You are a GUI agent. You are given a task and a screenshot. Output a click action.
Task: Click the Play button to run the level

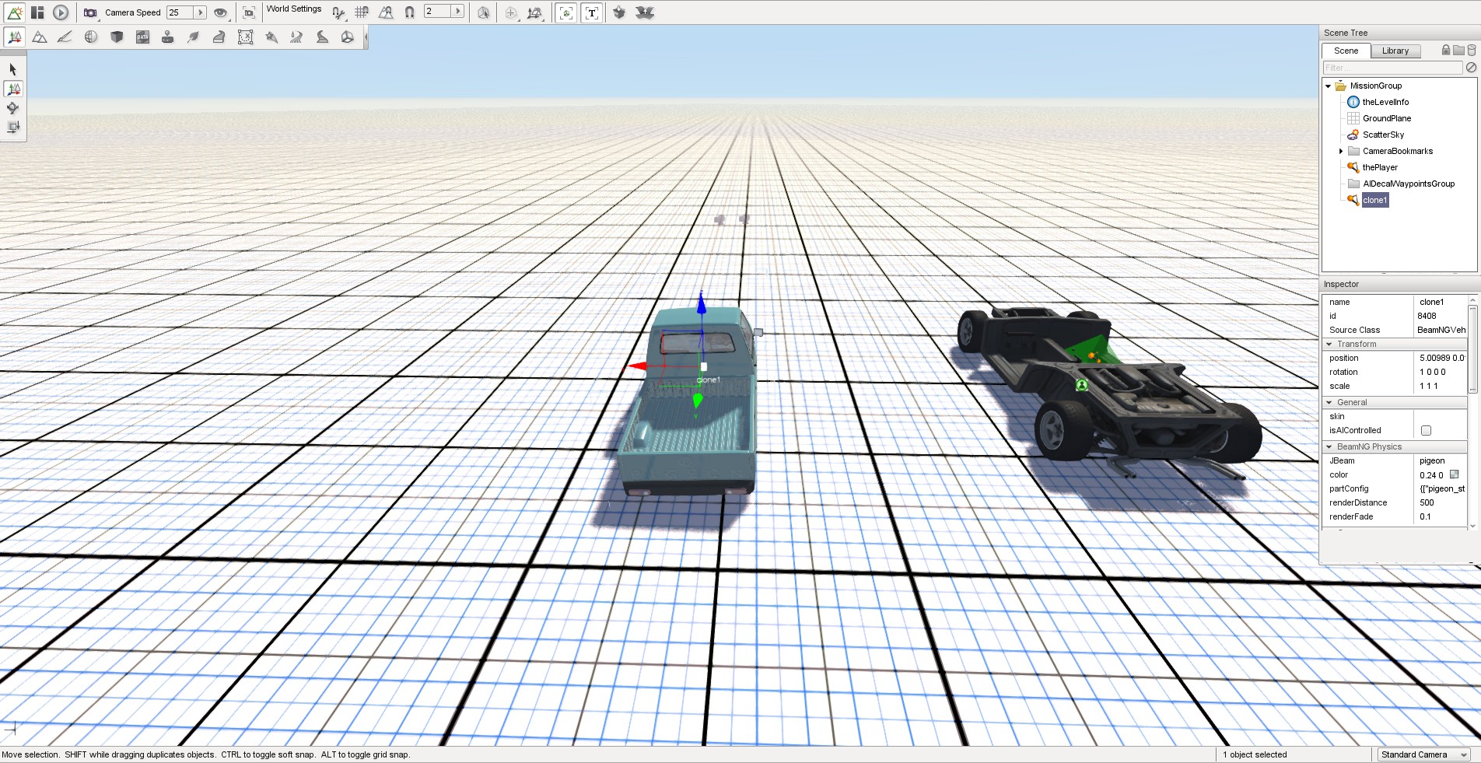click(x=61, y=12)
